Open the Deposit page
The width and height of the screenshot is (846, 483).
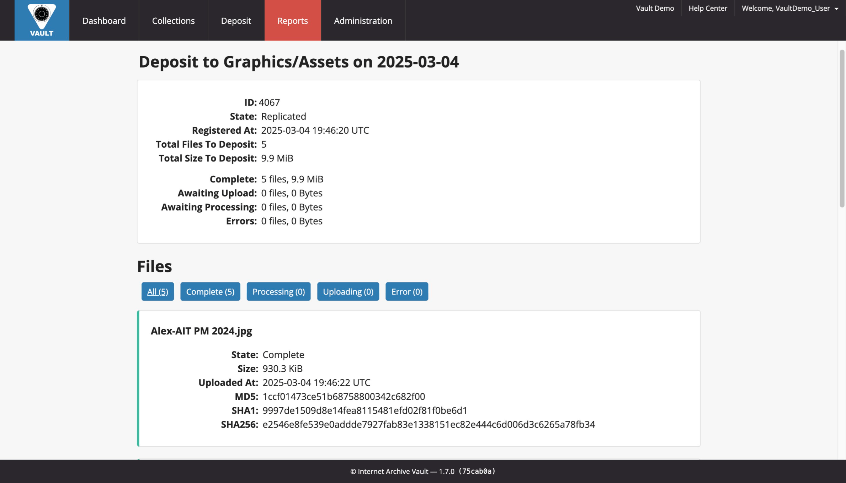tap(236, 20)
